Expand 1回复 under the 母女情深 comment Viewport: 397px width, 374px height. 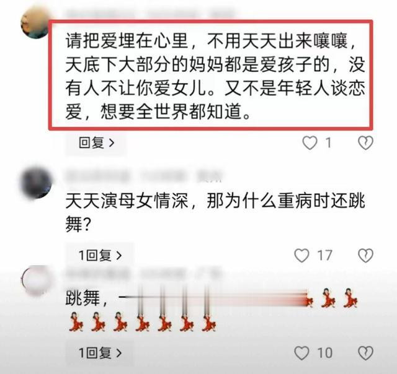[100, 255]
